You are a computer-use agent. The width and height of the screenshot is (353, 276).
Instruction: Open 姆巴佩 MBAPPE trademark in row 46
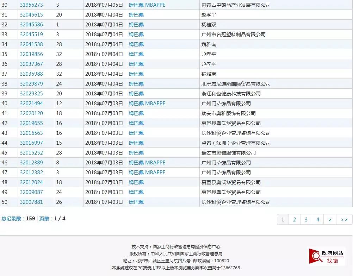147,163
